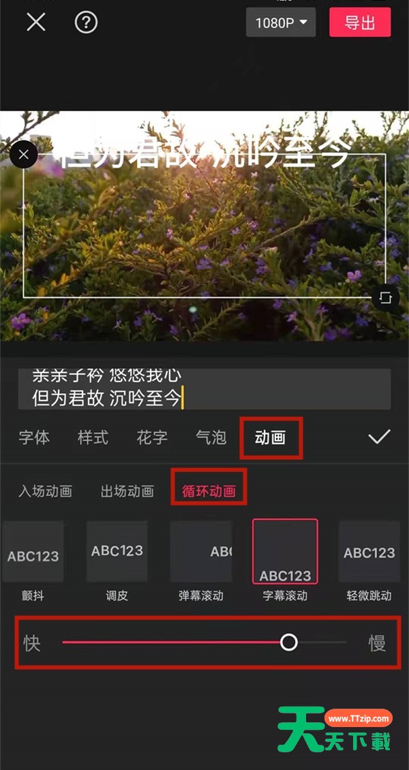This screenshot has width=409, height=770.
Task: Switch to the 样式 style tab
Action: click(x=93, y=437)
